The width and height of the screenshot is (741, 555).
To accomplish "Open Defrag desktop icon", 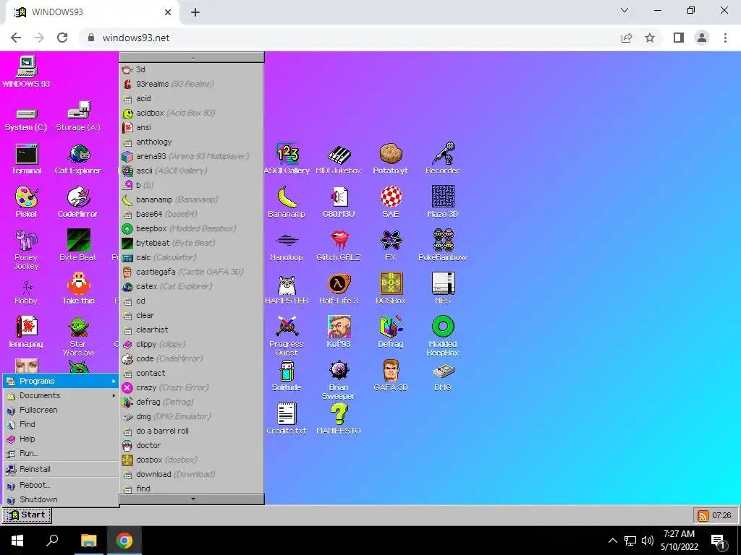I will [x=391, y=332].
